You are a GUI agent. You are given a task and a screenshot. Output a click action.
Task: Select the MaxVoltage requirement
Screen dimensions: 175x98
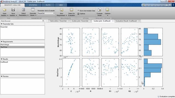[x=22, y=45]
